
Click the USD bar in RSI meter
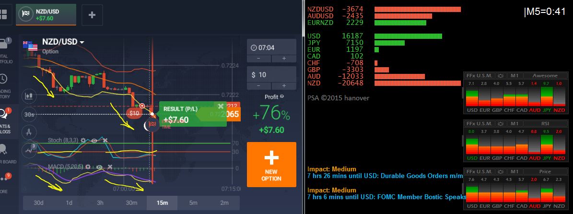(x=471, y=144)
